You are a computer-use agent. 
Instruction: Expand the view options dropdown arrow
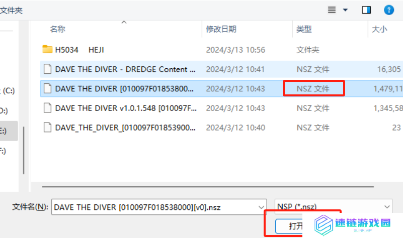click(345, 10)
